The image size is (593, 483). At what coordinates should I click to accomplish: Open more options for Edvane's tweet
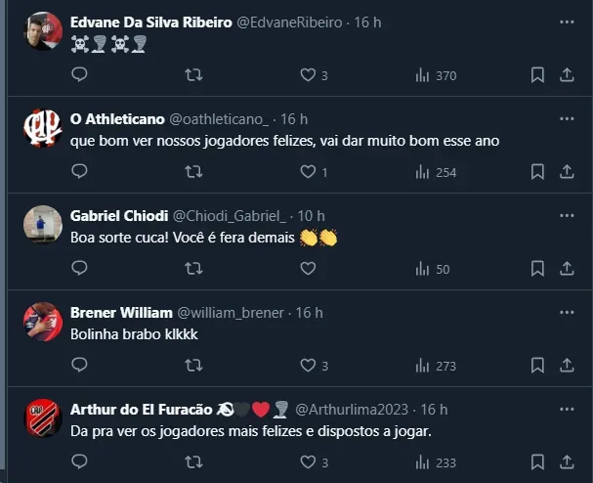click(x=567, y=22)
